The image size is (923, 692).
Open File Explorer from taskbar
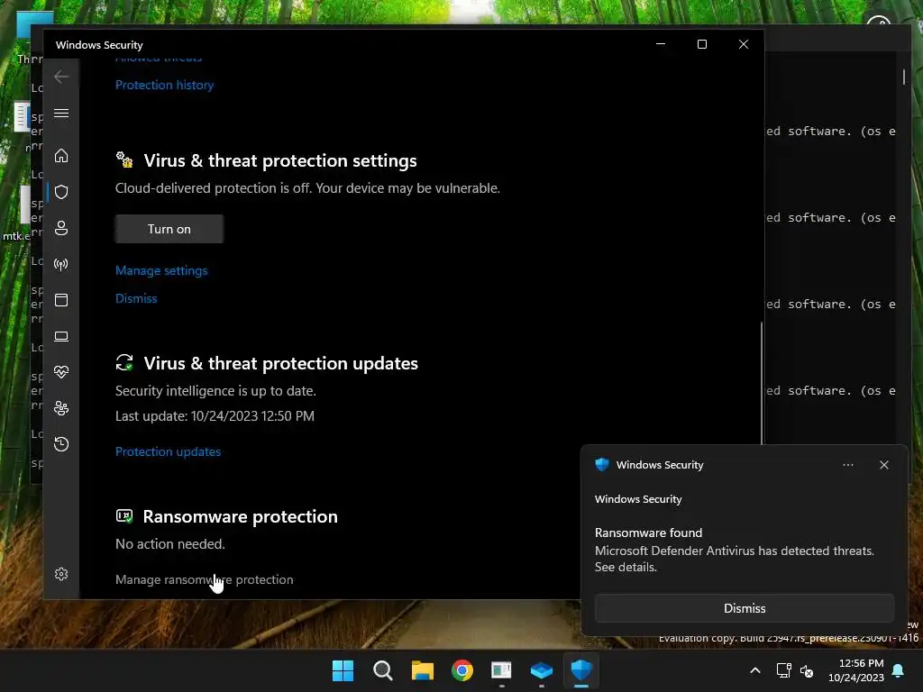click(423, 670)
